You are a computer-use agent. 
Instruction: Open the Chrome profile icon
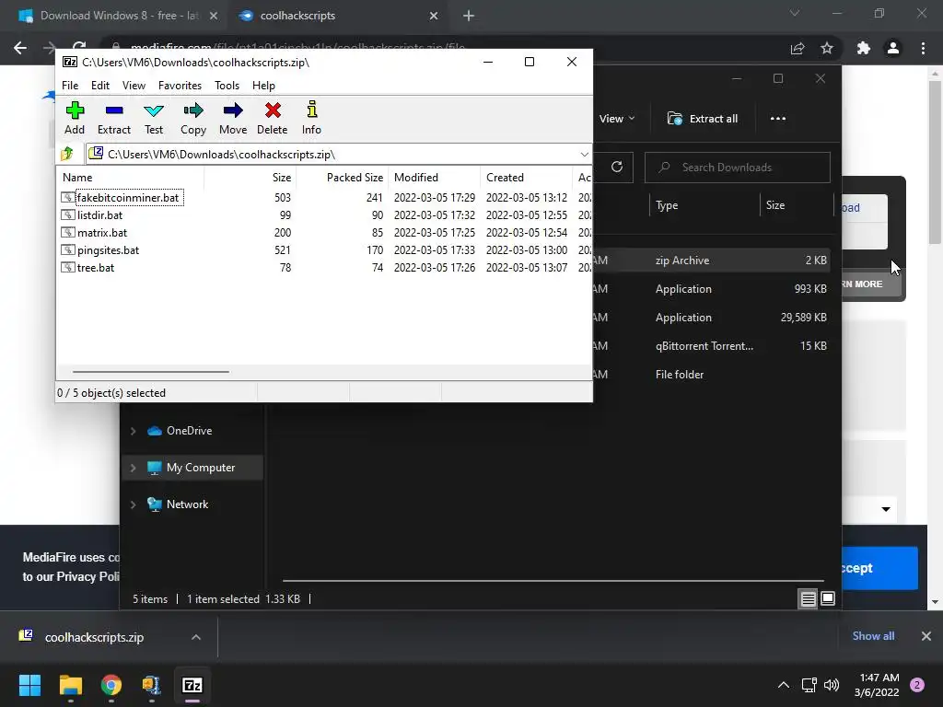tap(893, 49)
